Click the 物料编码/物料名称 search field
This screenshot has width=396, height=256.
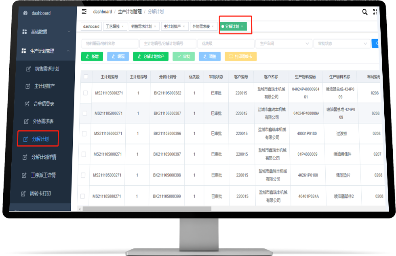pos(109,44)
